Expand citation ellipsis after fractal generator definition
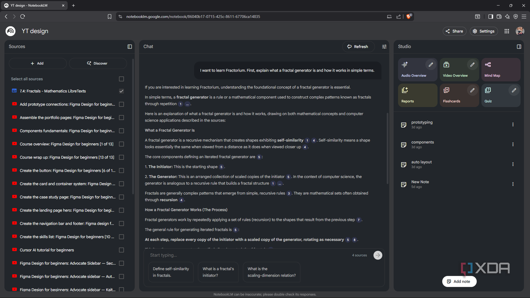This screenshot has width=530, height=298. [x=187, y=104]
